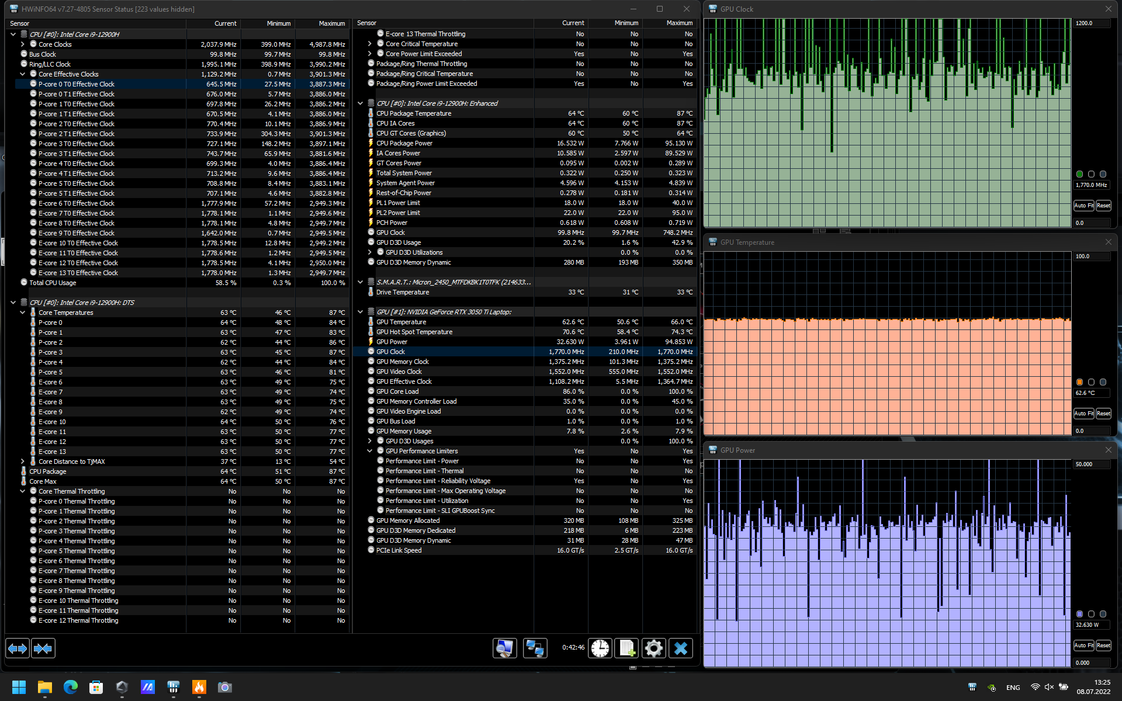Image resolution: width=1122 pixels, height=701 pixels.
Task: Click the monitor with magnifier icon
Action: coord(504,648)
